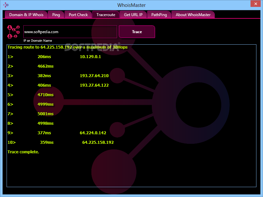Click the 4998ms value in hop 8
This screenshot has width=263, height=197.
[x=45, y=123]
